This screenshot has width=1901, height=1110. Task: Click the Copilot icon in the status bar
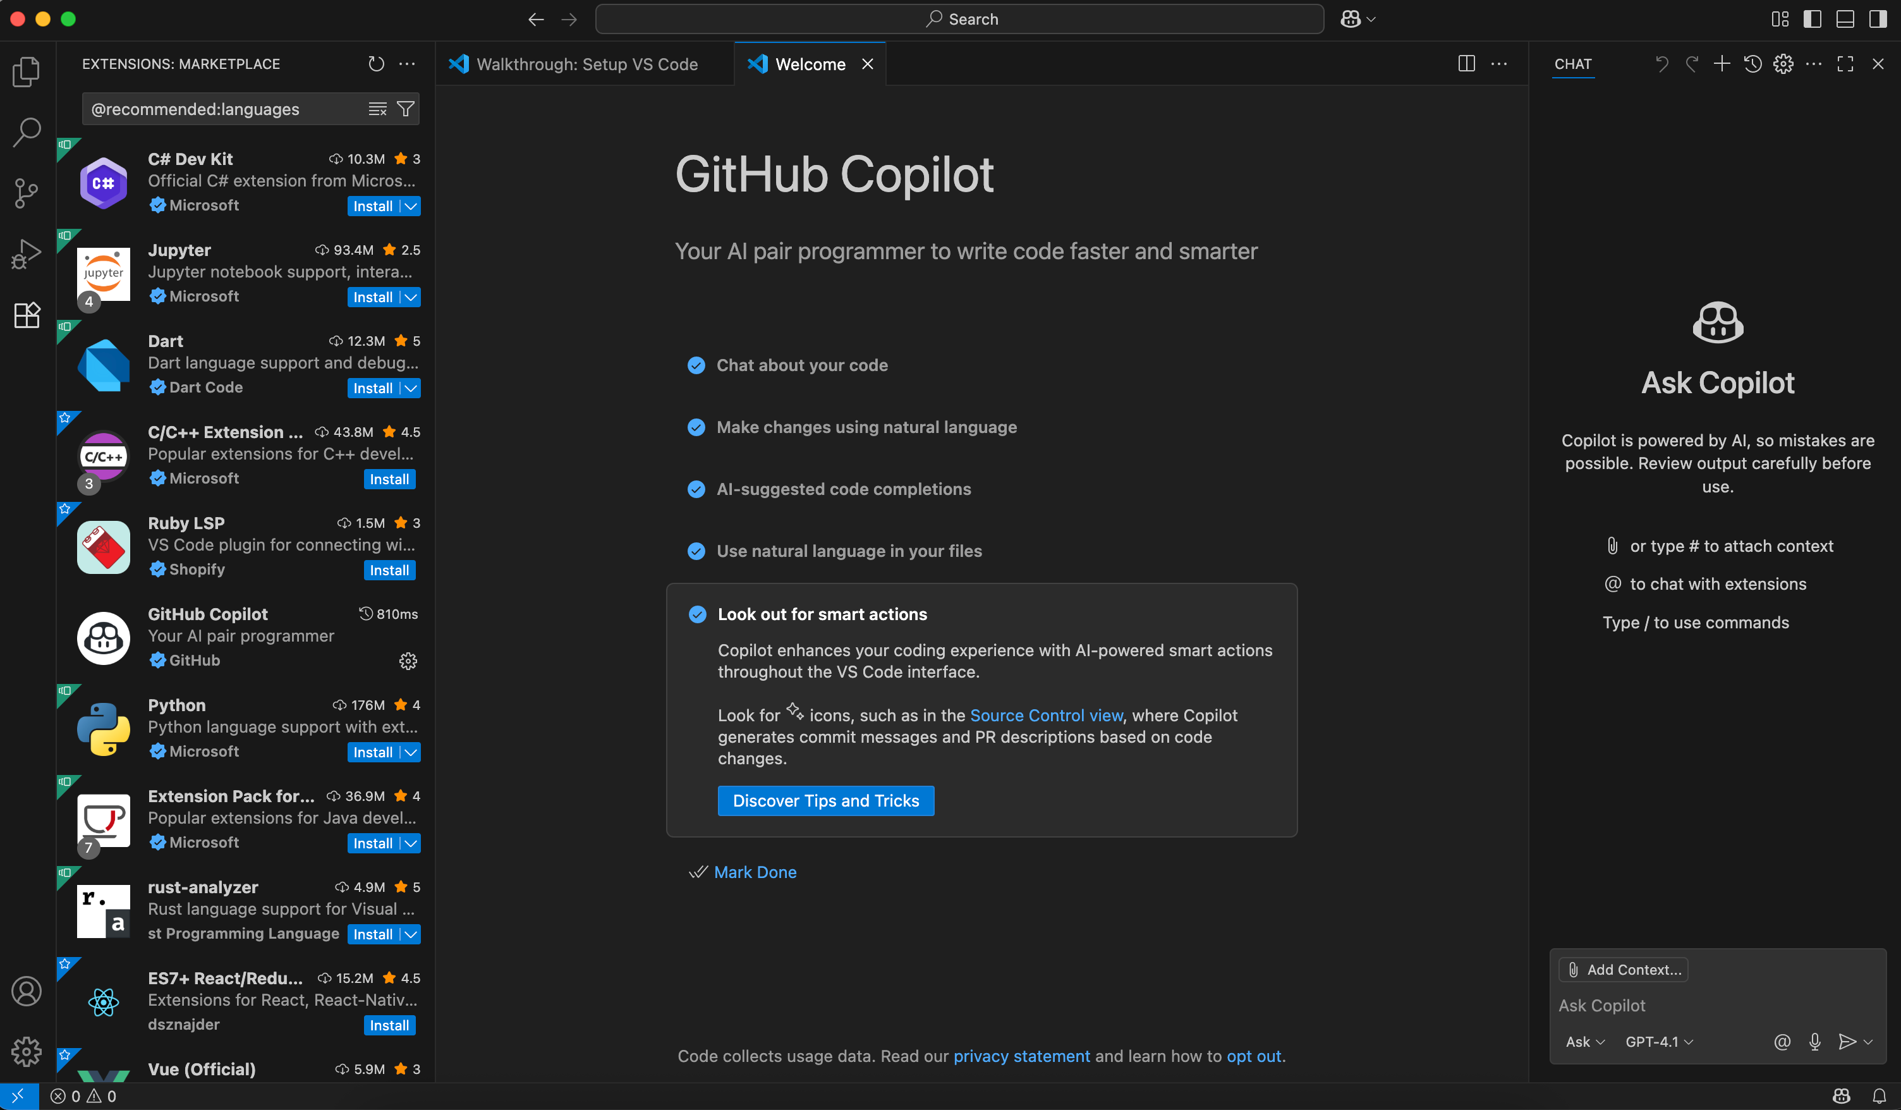coord(1842,1097)
